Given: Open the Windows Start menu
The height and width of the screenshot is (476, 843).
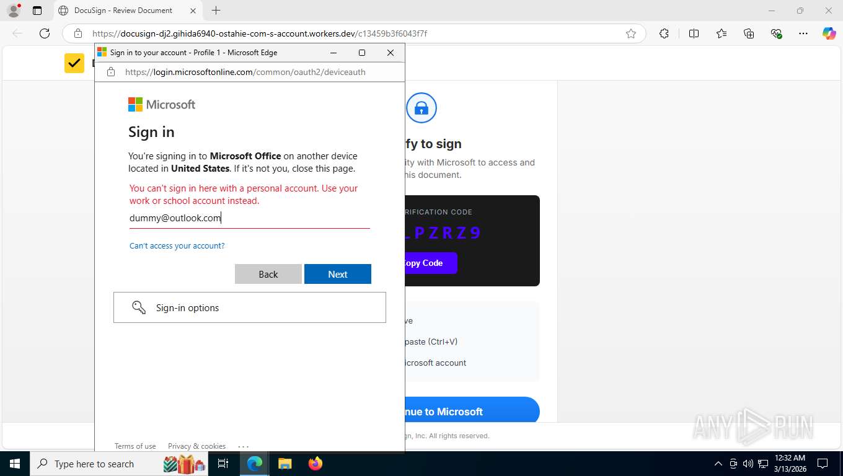Looking at the screenshot, I should [14, 464].
